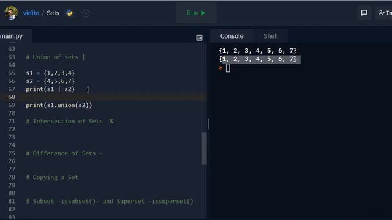Click the print(s1 | s2) line

pos(50,89)
